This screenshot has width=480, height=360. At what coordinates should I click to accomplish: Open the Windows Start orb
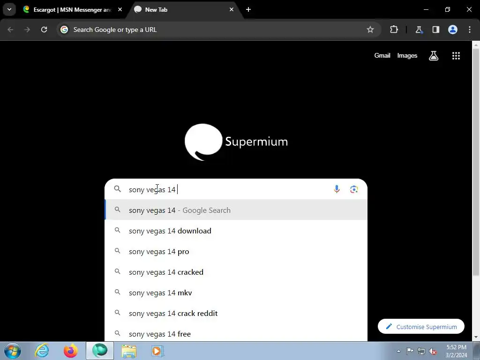point(13,351)
